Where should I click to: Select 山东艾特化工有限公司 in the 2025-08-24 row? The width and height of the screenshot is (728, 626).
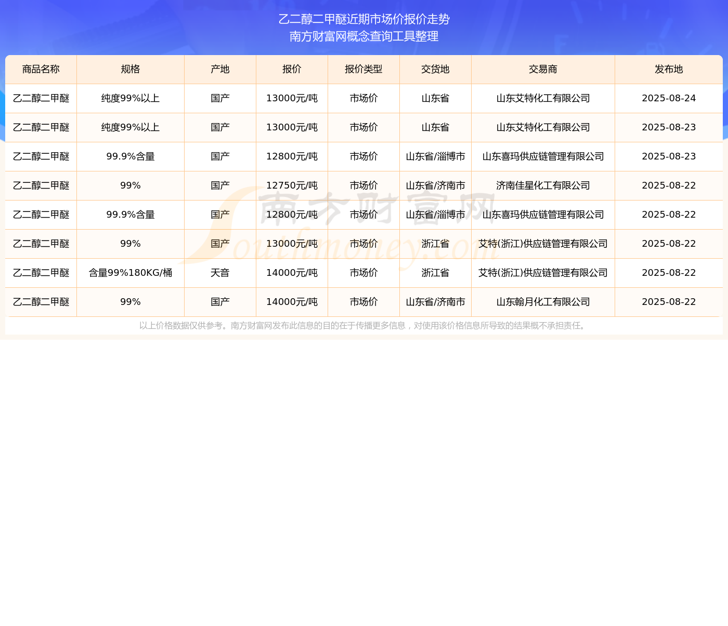(543, 98)
